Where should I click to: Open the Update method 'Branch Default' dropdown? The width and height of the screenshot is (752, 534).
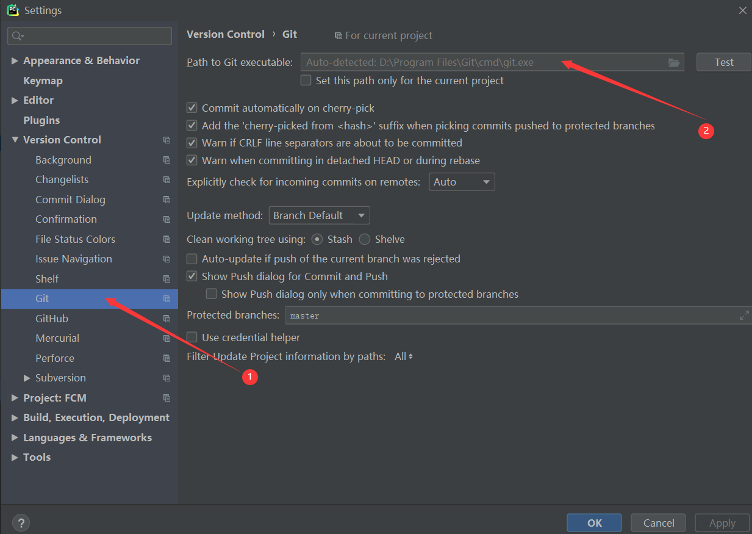(x=319, y=215)
